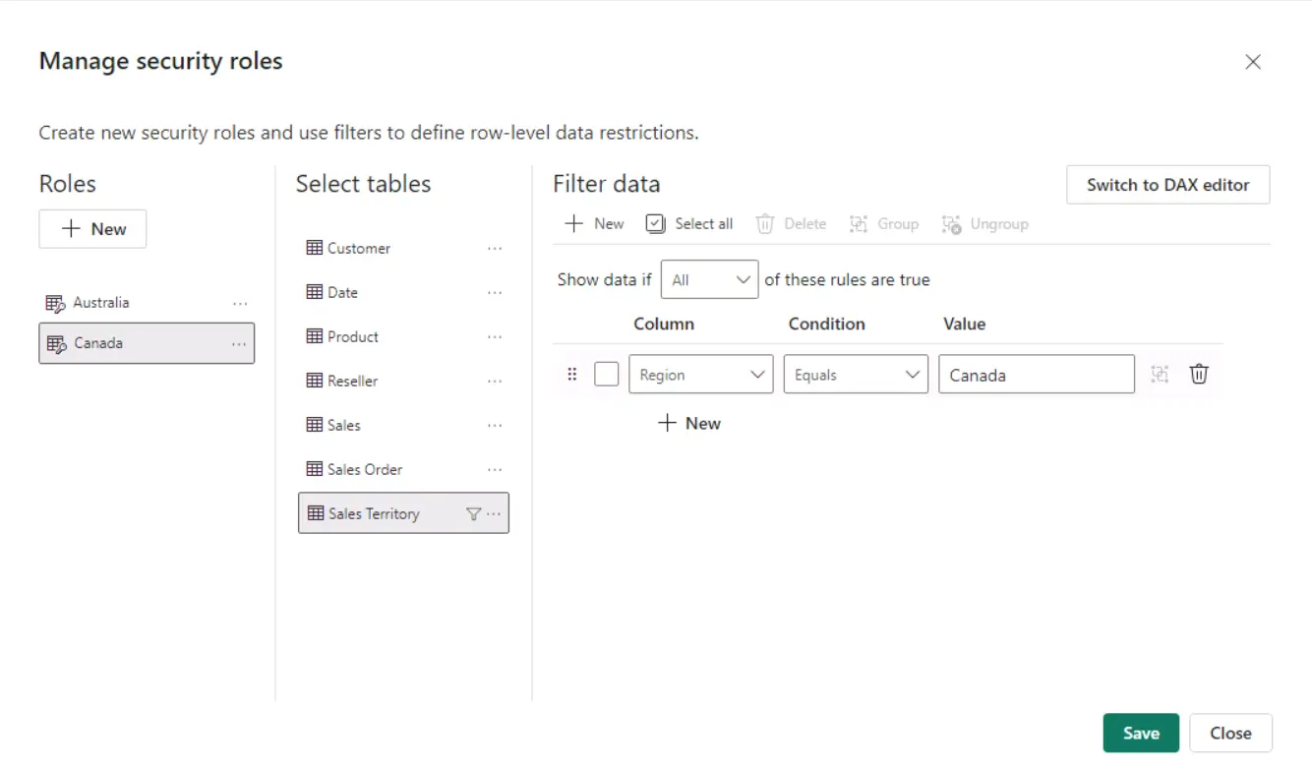Click Select all in the Filter data toolbar
The height and width of the screenshot is (770, 1312).
coord(689,223)
